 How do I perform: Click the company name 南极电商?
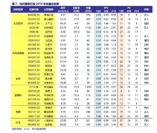click(49, 112)
